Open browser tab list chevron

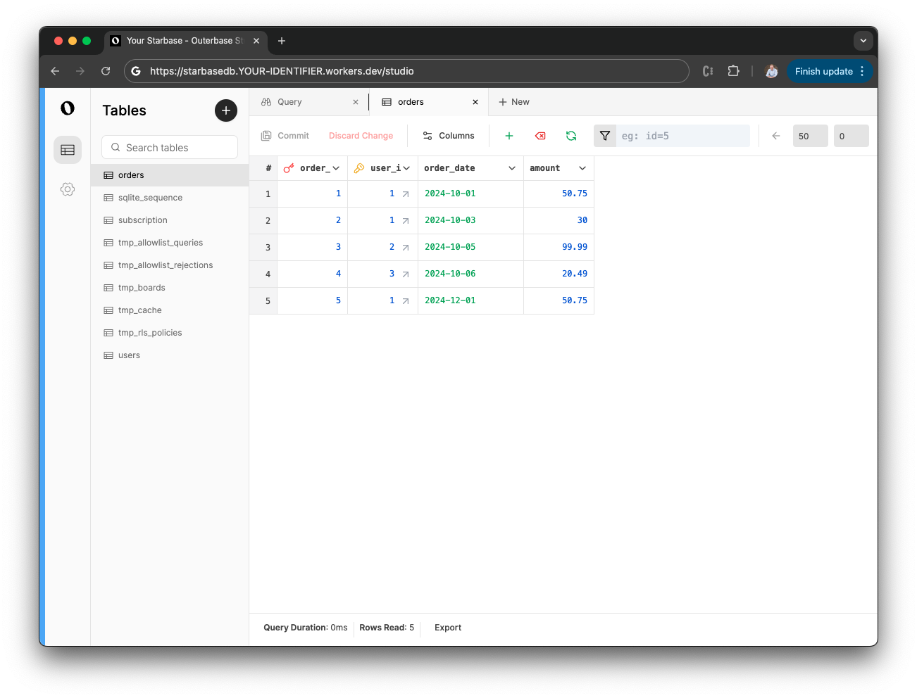pos(863,41)
